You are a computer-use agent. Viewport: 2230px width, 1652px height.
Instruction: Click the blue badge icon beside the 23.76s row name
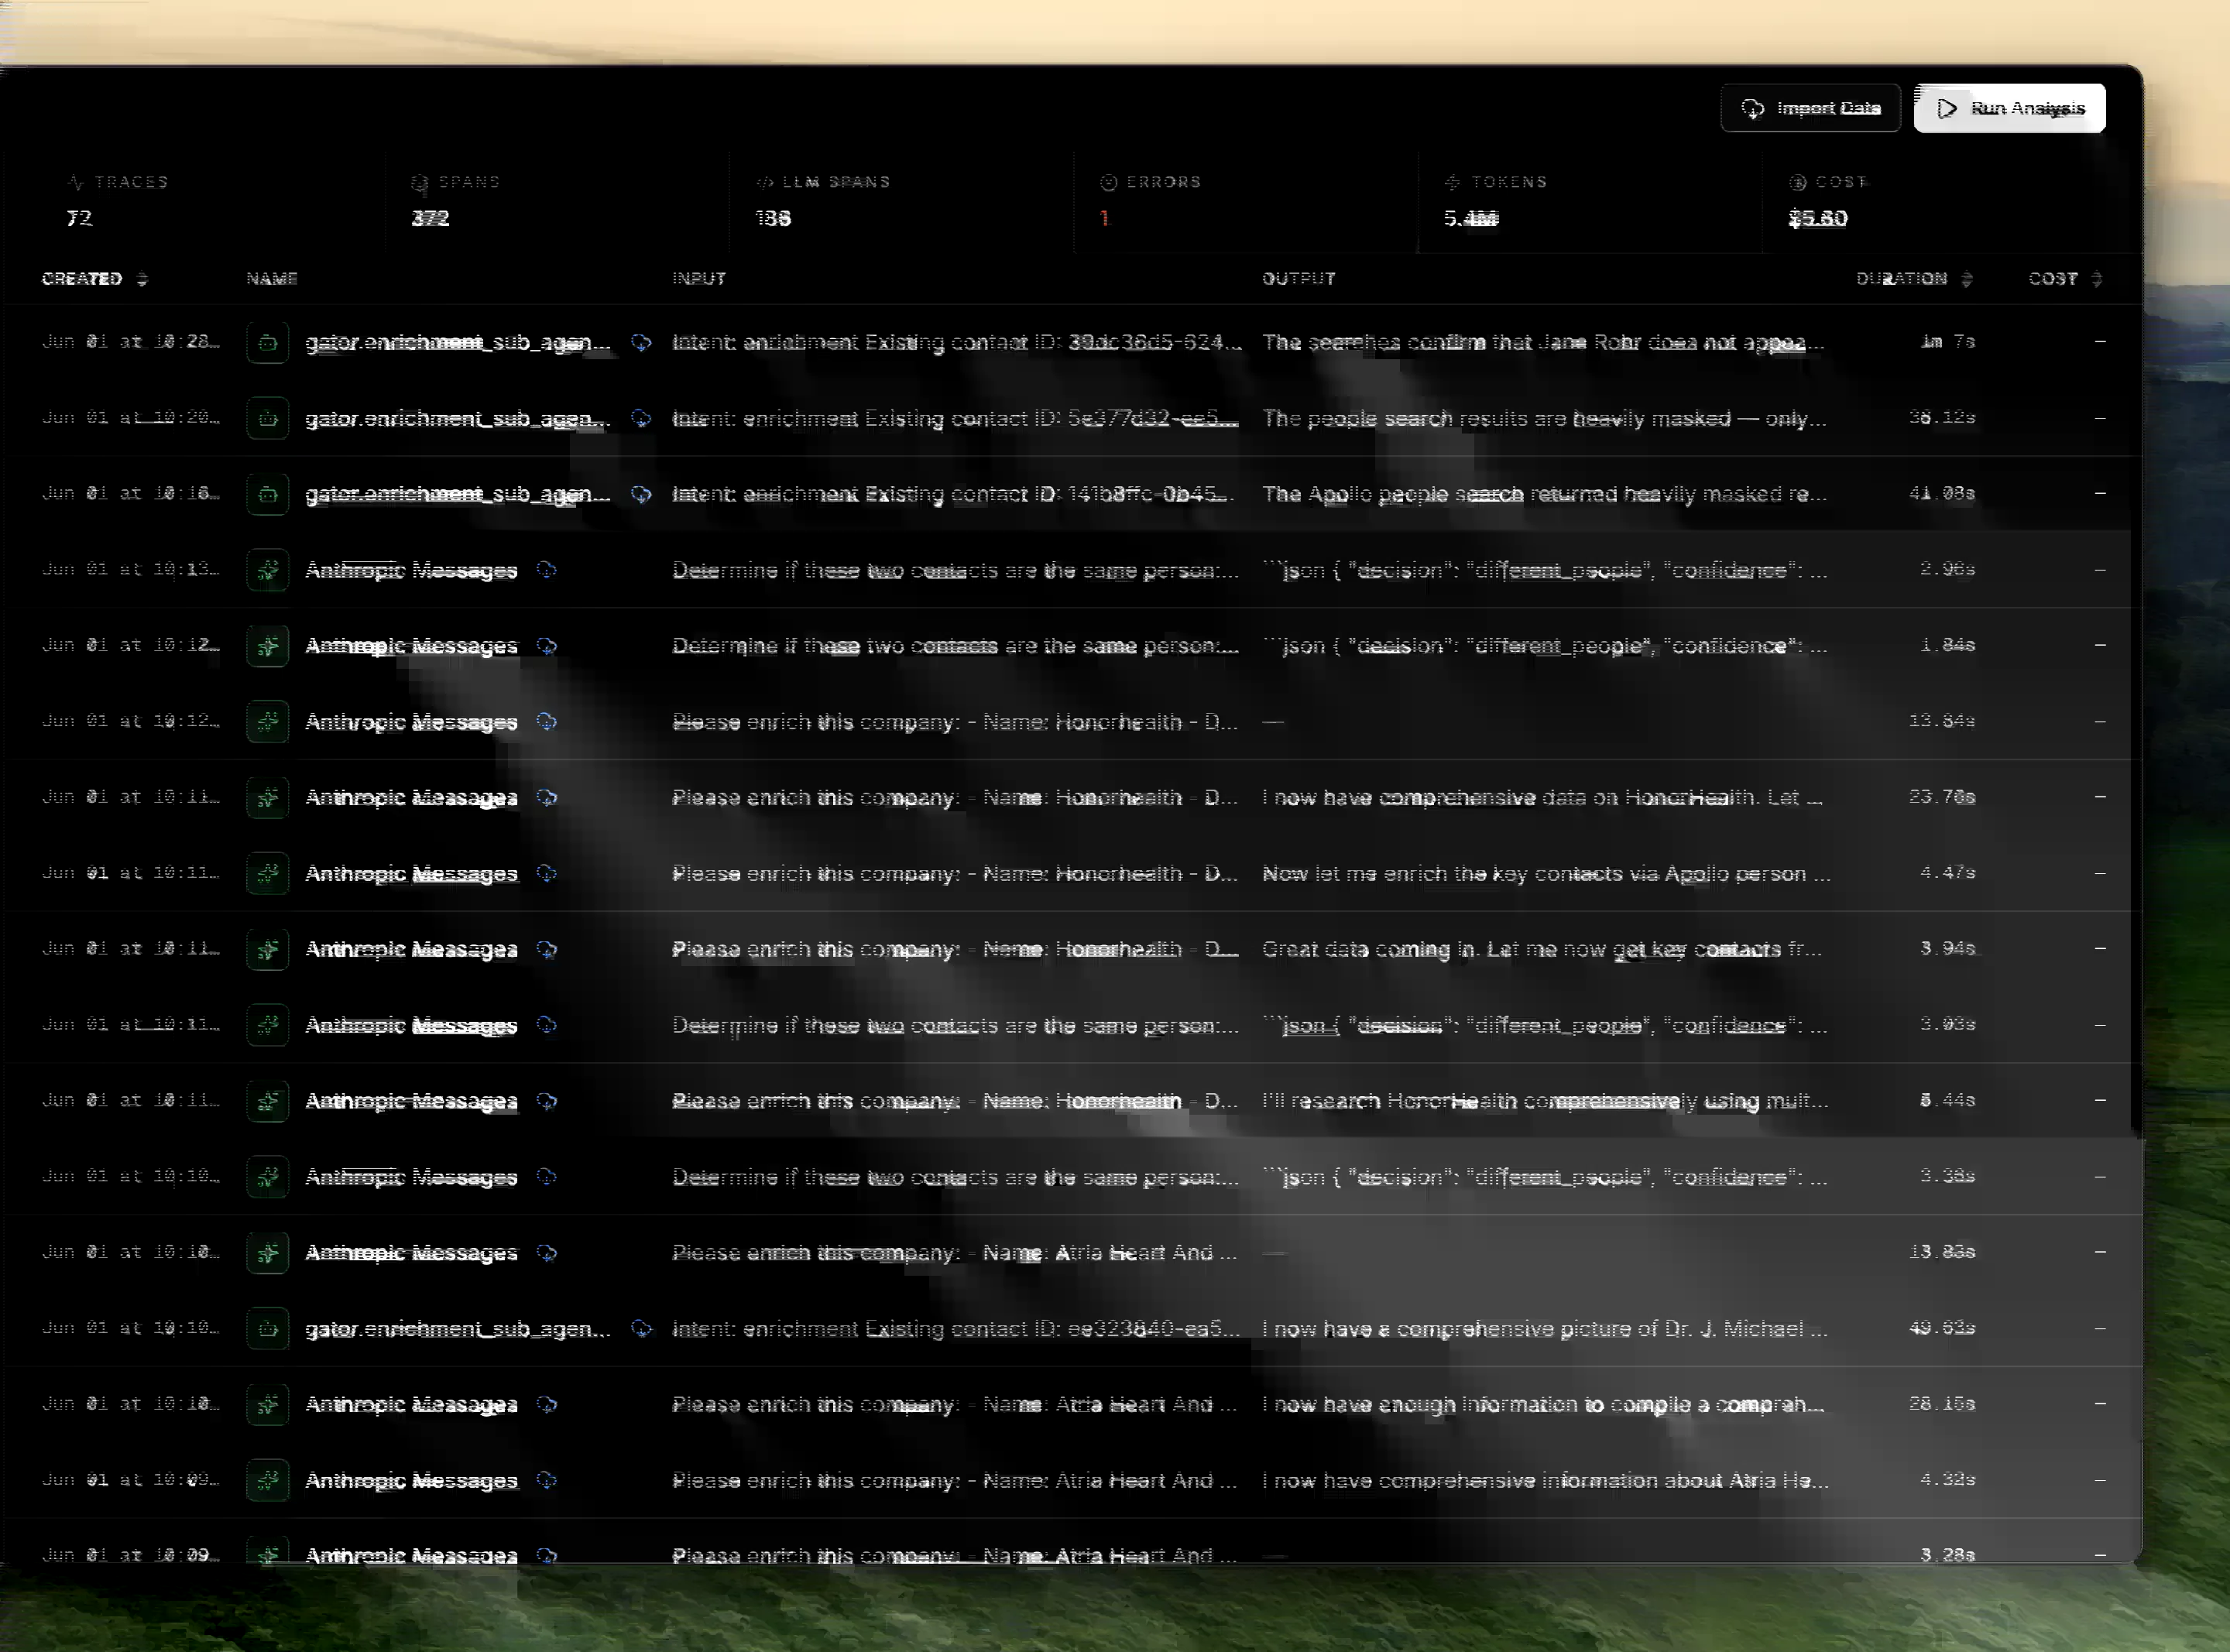[546, 798]
